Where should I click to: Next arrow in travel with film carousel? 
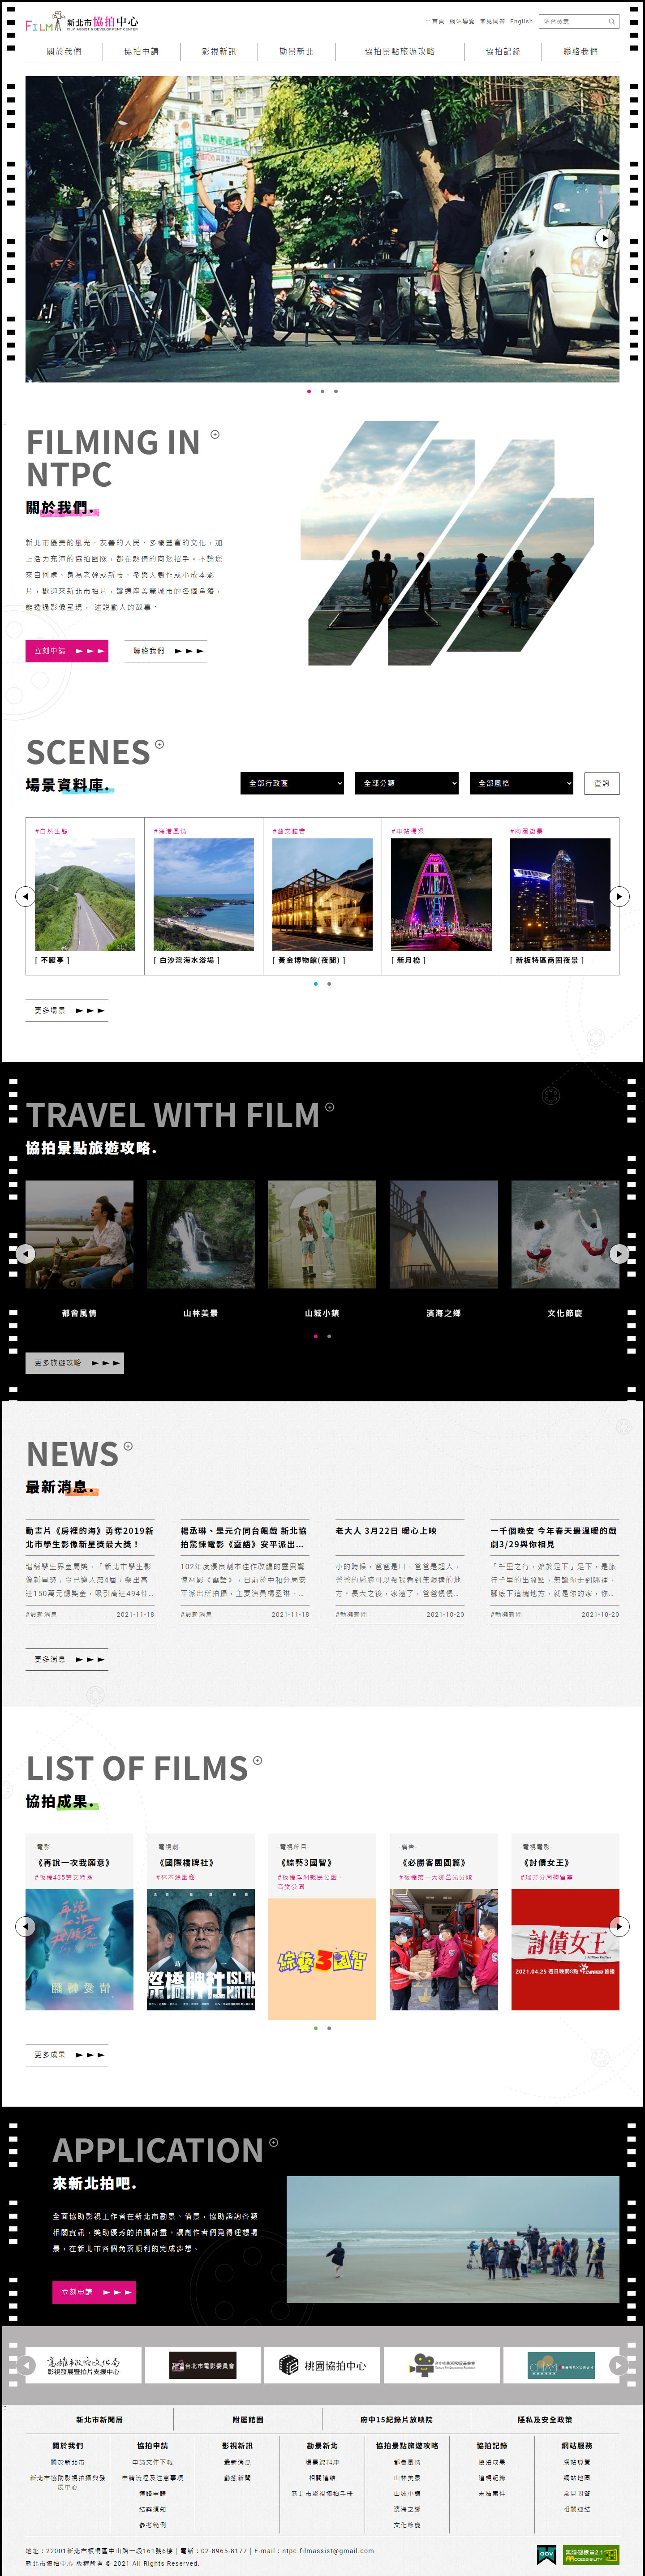click(x=619, y=1254)
